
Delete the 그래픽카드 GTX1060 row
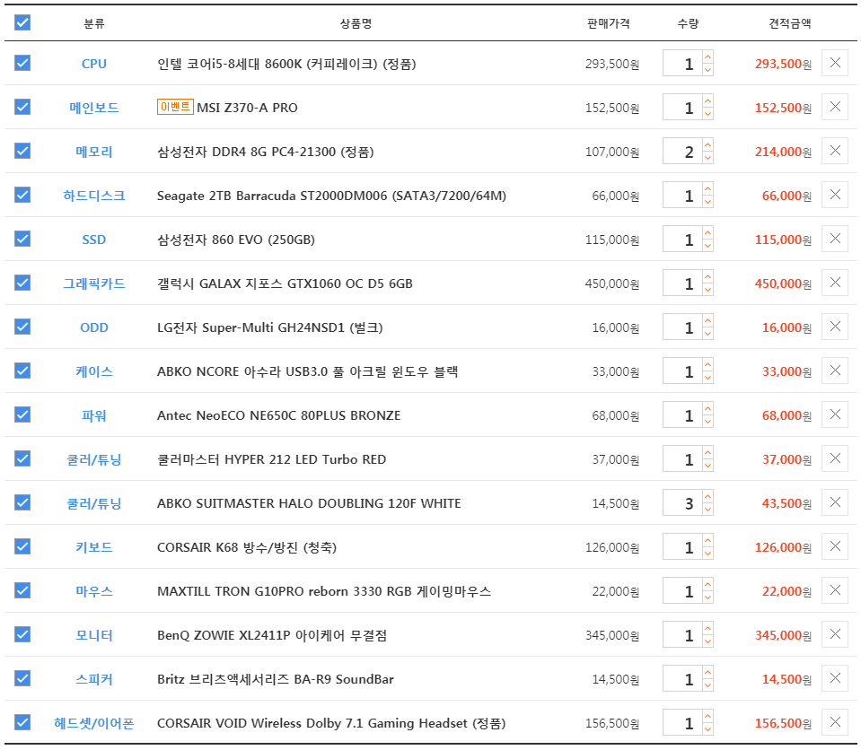pyautogui.click(x=835, y=283)
